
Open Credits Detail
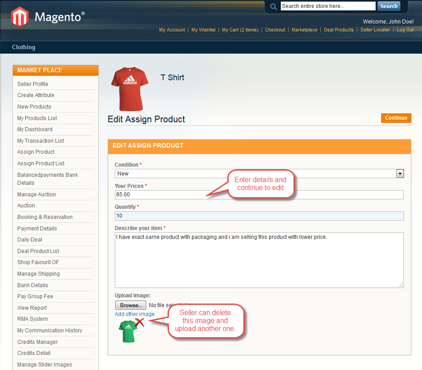34,353
